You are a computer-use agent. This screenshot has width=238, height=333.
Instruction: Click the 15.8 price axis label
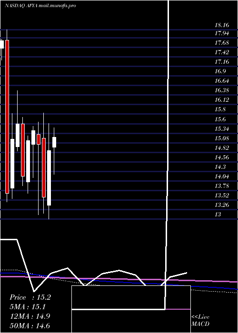[220, 109]
